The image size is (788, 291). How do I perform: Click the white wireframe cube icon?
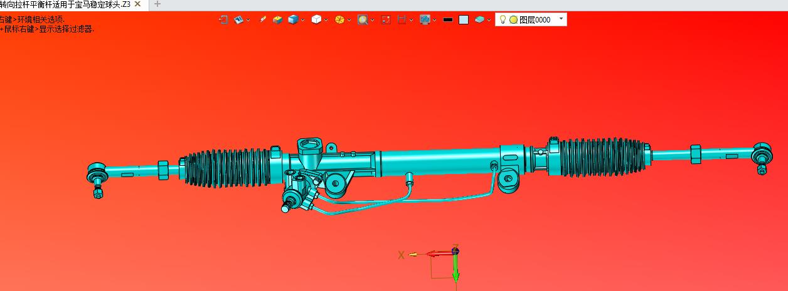(316, 19)
